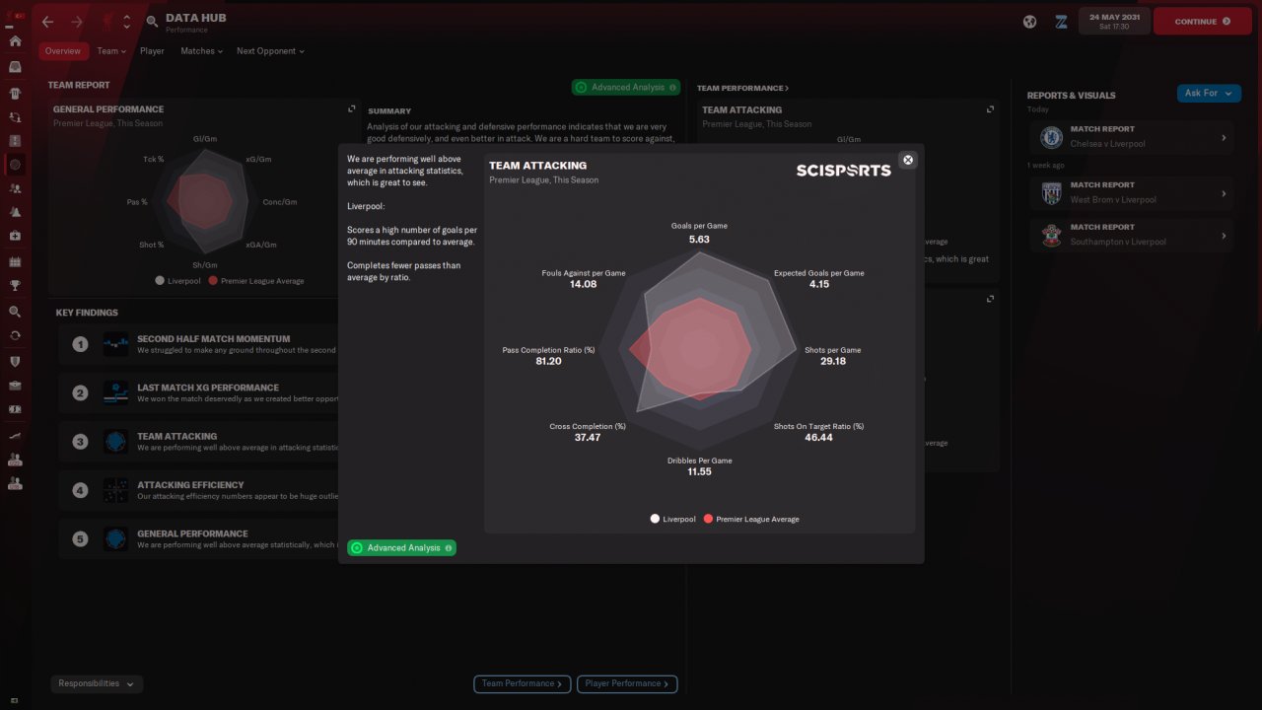Click the Premier League Average legend swatch in popup
The image size is (1262, 710).
pyautogui.click(x=708, y=519)
